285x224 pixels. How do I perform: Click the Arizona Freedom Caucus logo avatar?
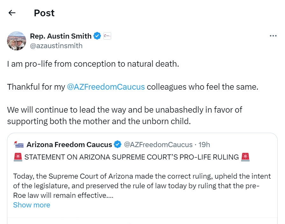pyautogui.click(x=18, y=145)
